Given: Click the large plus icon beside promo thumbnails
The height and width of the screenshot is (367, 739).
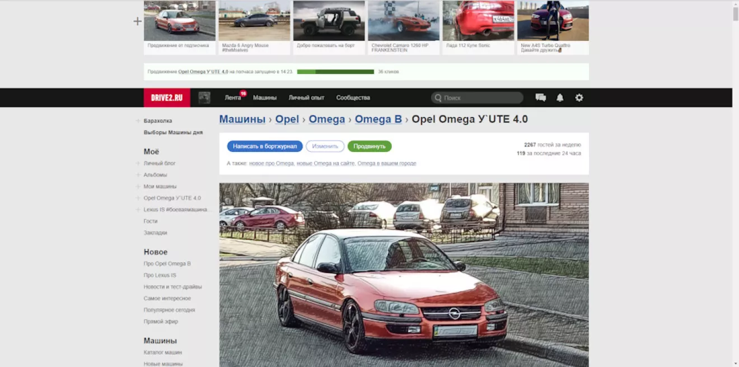Looking at the screenshot, I should (137, 21).
